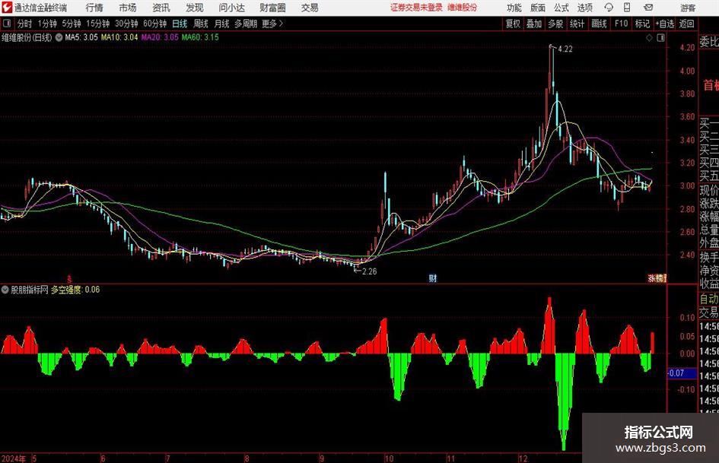Screen dimensions: 719x463
Task: Expand the 维维股份 main chart indicator dropdown
Action: pyautogui.click(x=59, y=37)
